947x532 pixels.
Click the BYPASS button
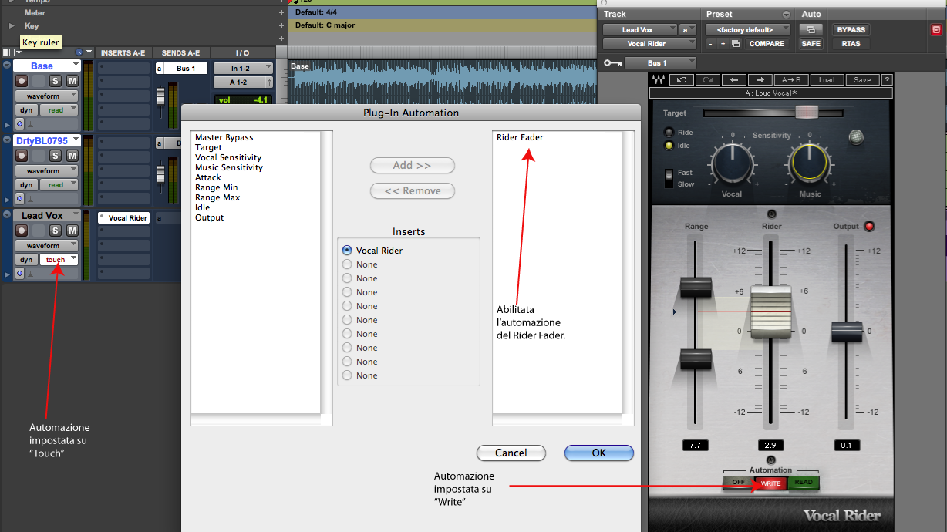coord(851,29)
